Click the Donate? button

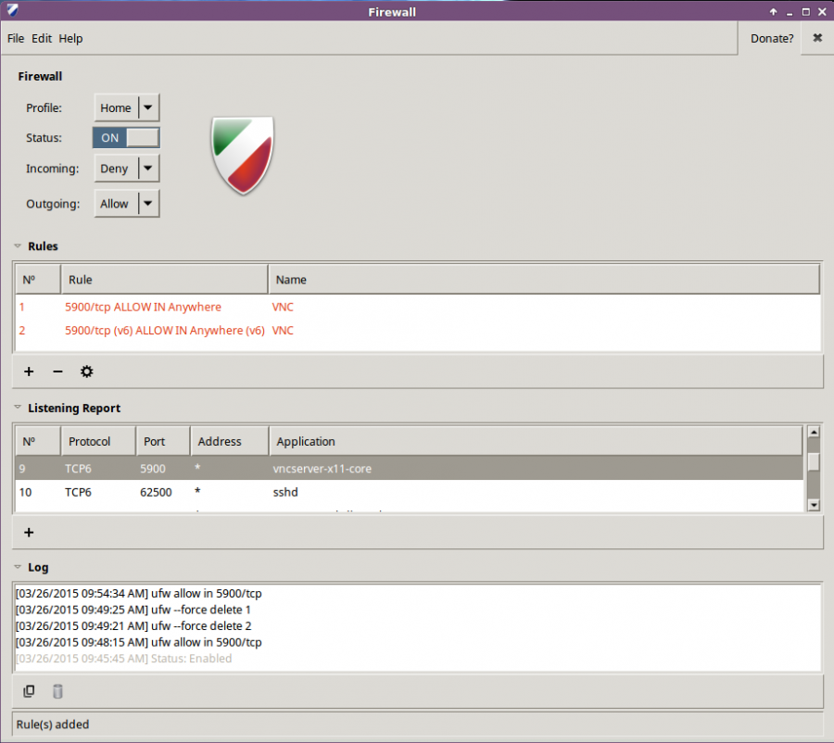(x=772, y=38)
